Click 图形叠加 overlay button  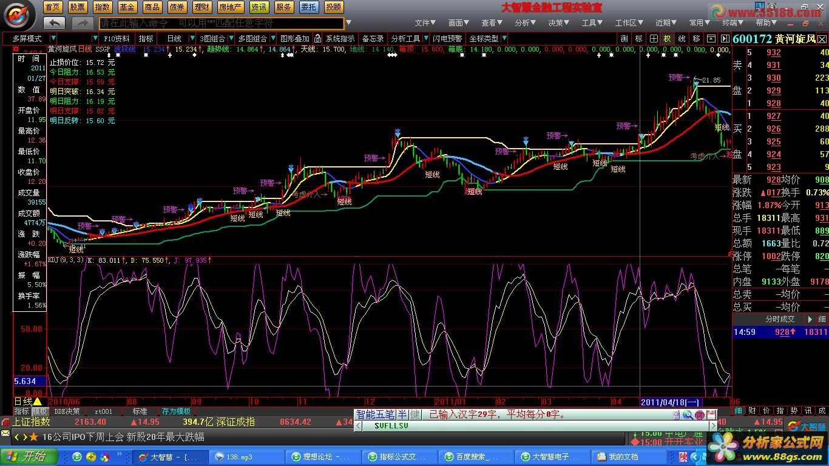click(294, 38)
